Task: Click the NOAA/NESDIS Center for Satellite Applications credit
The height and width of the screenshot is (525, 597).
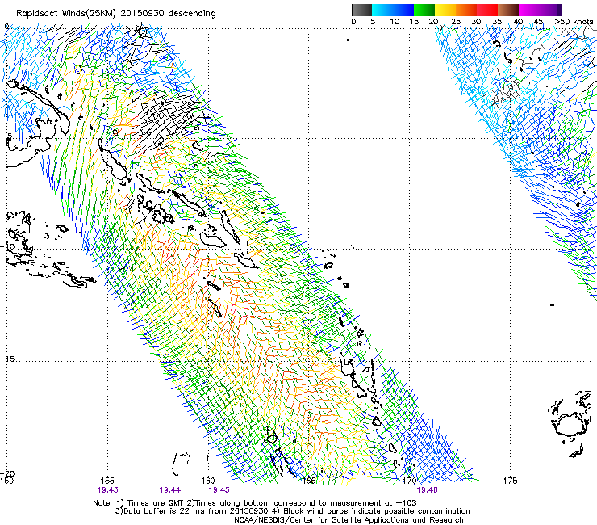Action: (x=349, y=520)
